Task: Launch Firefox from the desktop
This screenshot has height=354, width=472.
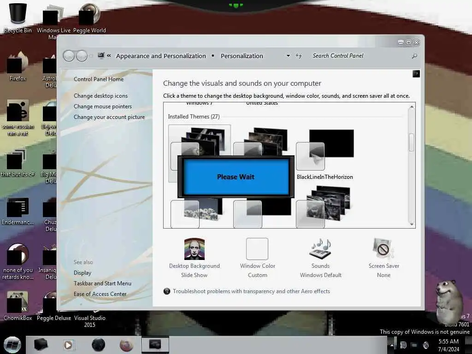Action: point(18,66)
